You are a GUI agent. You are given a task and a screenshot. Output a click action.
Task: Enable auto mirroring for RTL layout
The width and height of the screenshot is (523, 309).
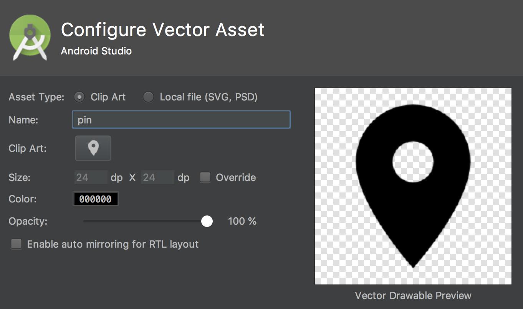(17, 244)
